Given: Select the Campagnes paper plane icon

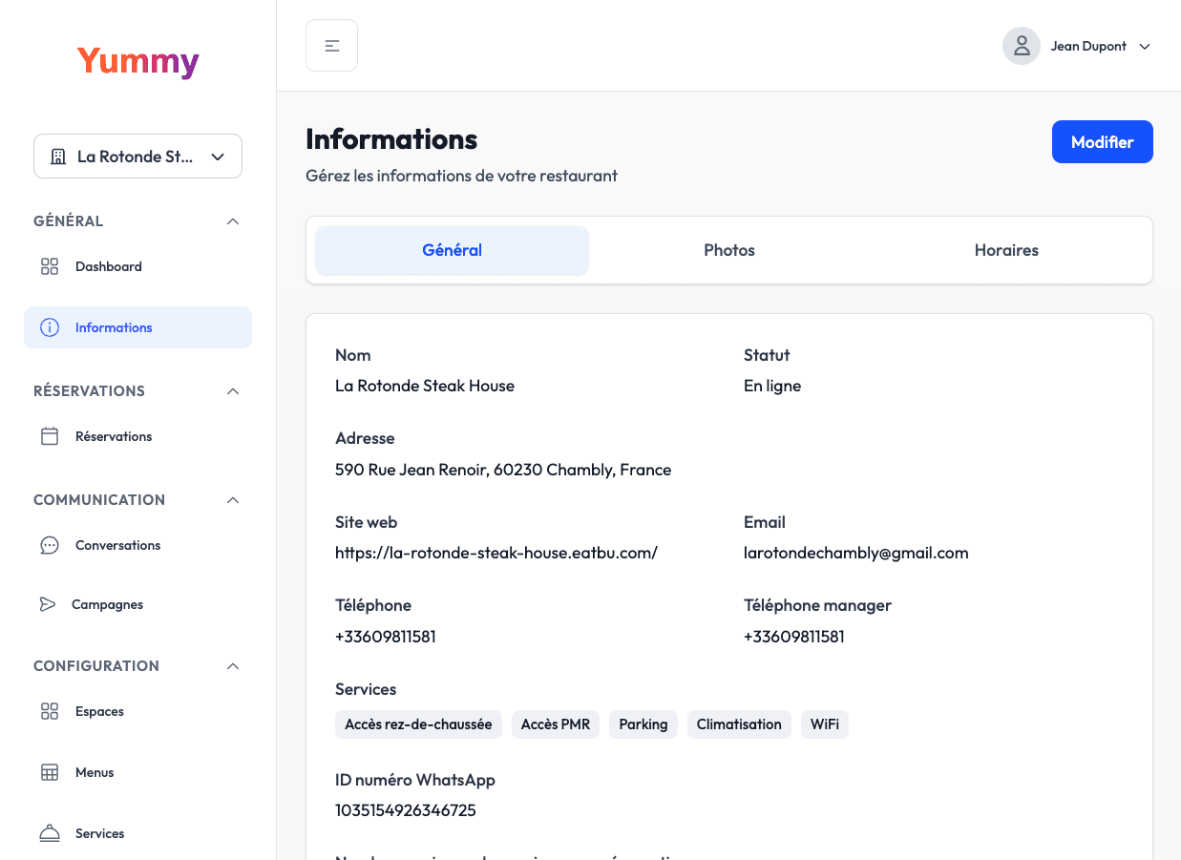Looking at the screenshot, I should pos(49,604).
